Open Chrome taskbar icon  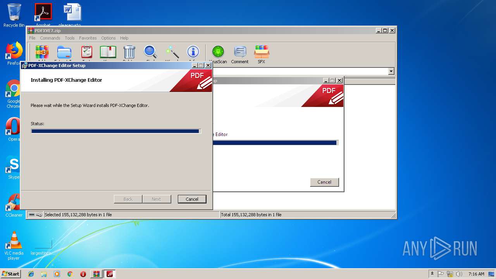pyautogui.click(x=70, y=274)
